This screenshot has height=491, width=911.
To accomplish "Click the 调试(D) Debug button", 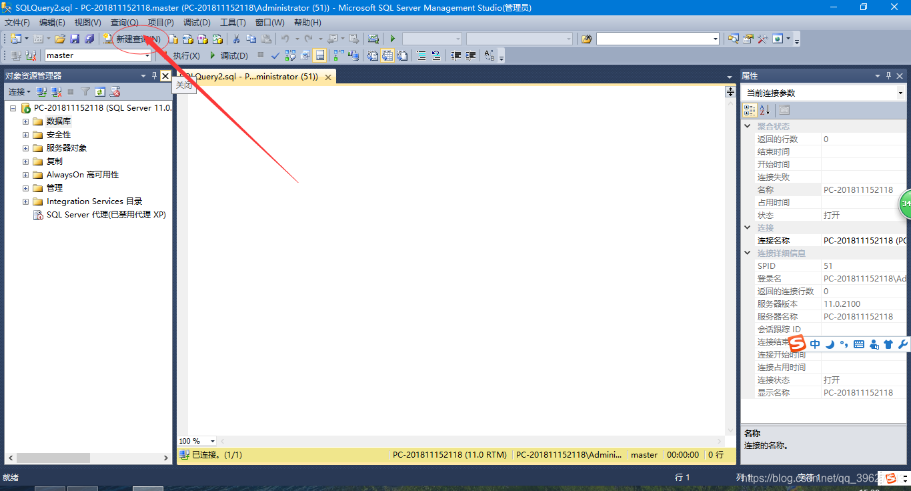I will point(229,55).
